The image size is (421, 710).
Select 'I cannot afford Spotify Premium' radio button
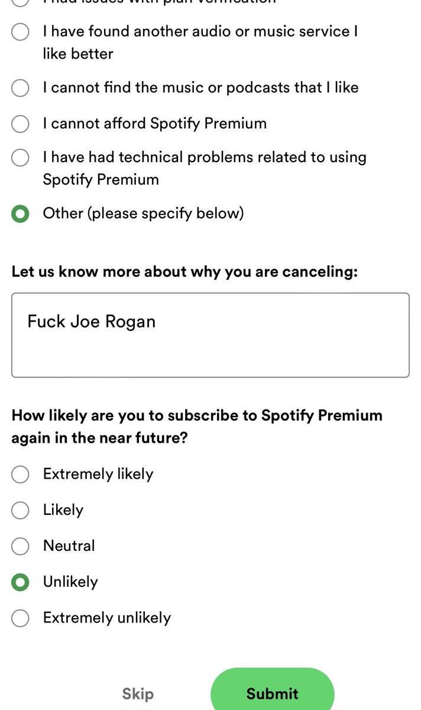20,124
